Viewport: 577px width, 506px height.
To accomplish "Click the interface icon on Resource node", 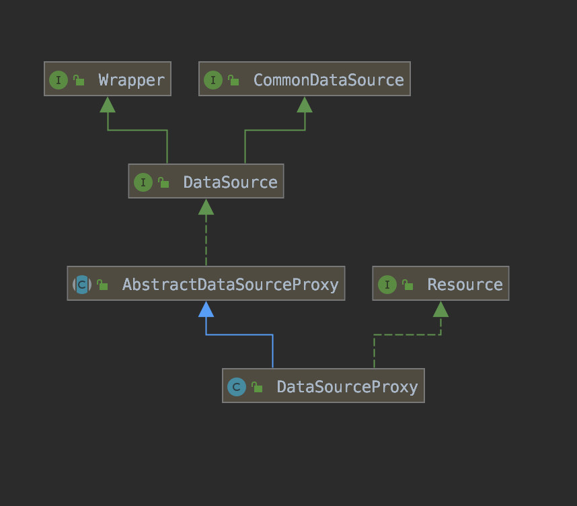I will click(387, 285).
